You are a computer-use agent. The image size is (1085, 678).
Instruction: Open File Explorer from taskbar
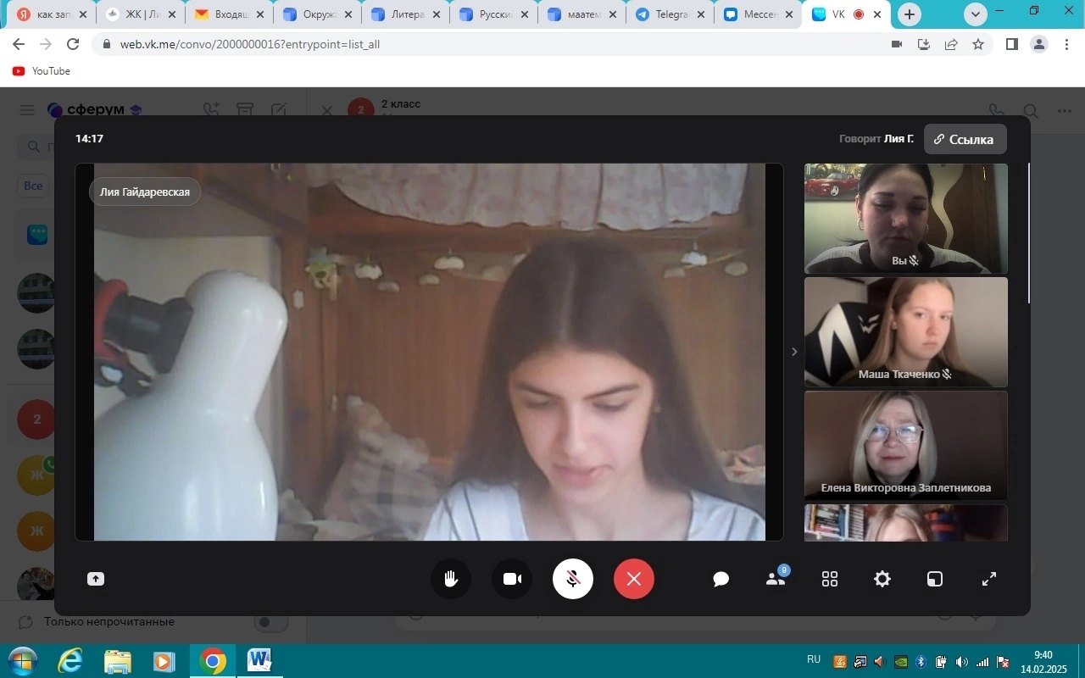118,661
